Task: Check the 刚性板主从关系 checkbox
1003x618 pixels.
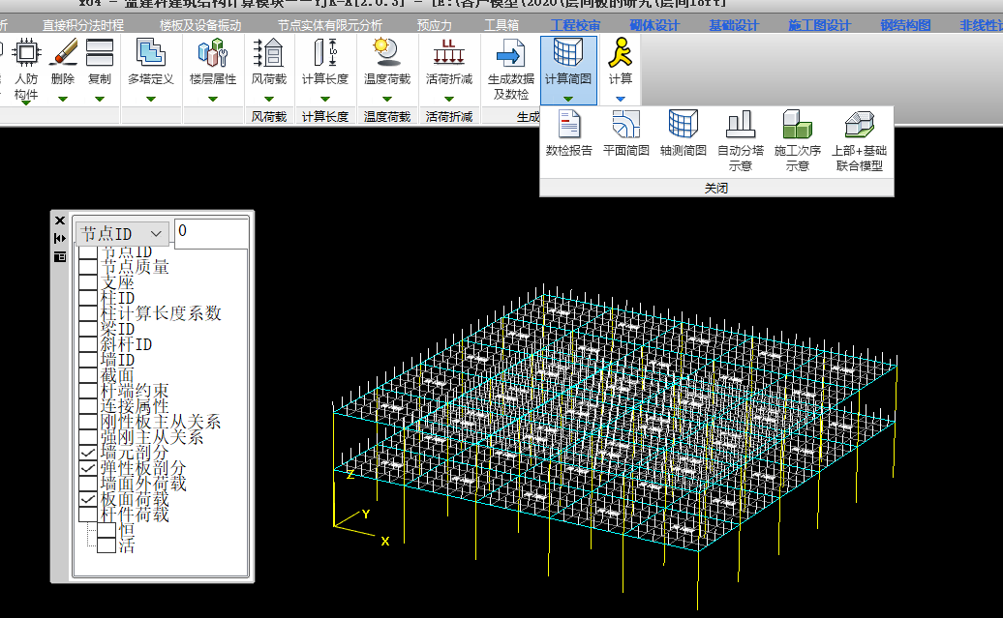Action: pyautogui.click(x=88, y=422)
